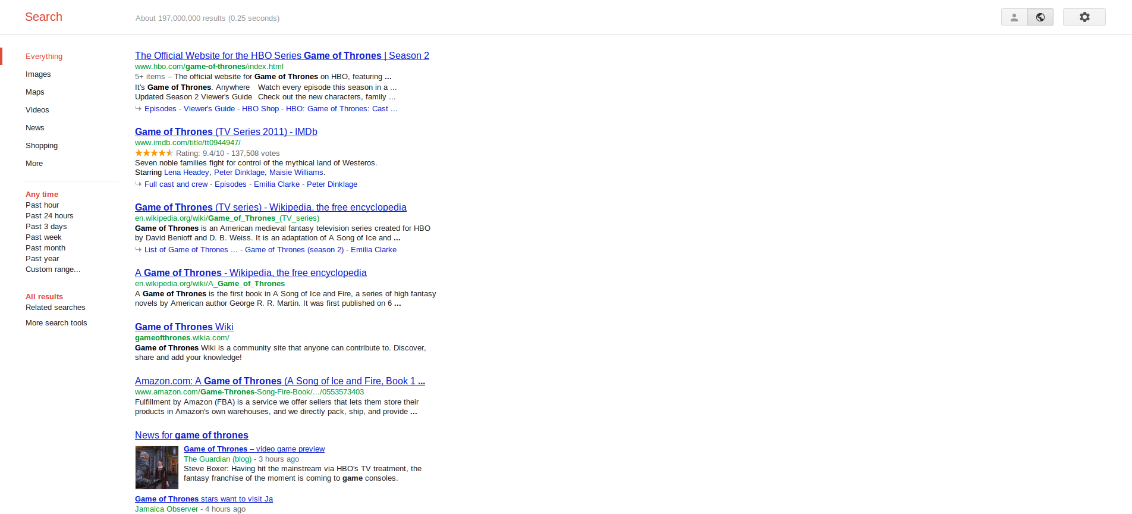Click the video game preview news thumbnail
This screenshot has height=514, width=1132.
(x=157, y=468)
